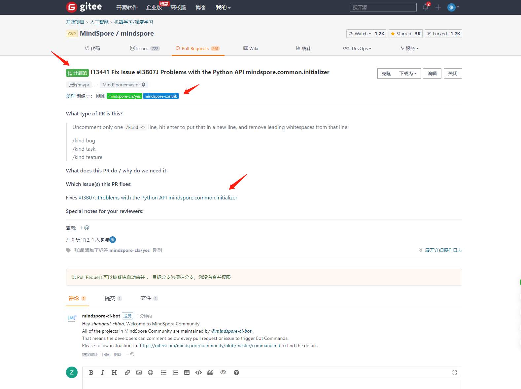Click the 人工智能 breadcrumb link
Image resolution: width=521 pixels, height=389 pixels.
coord(99,22)
